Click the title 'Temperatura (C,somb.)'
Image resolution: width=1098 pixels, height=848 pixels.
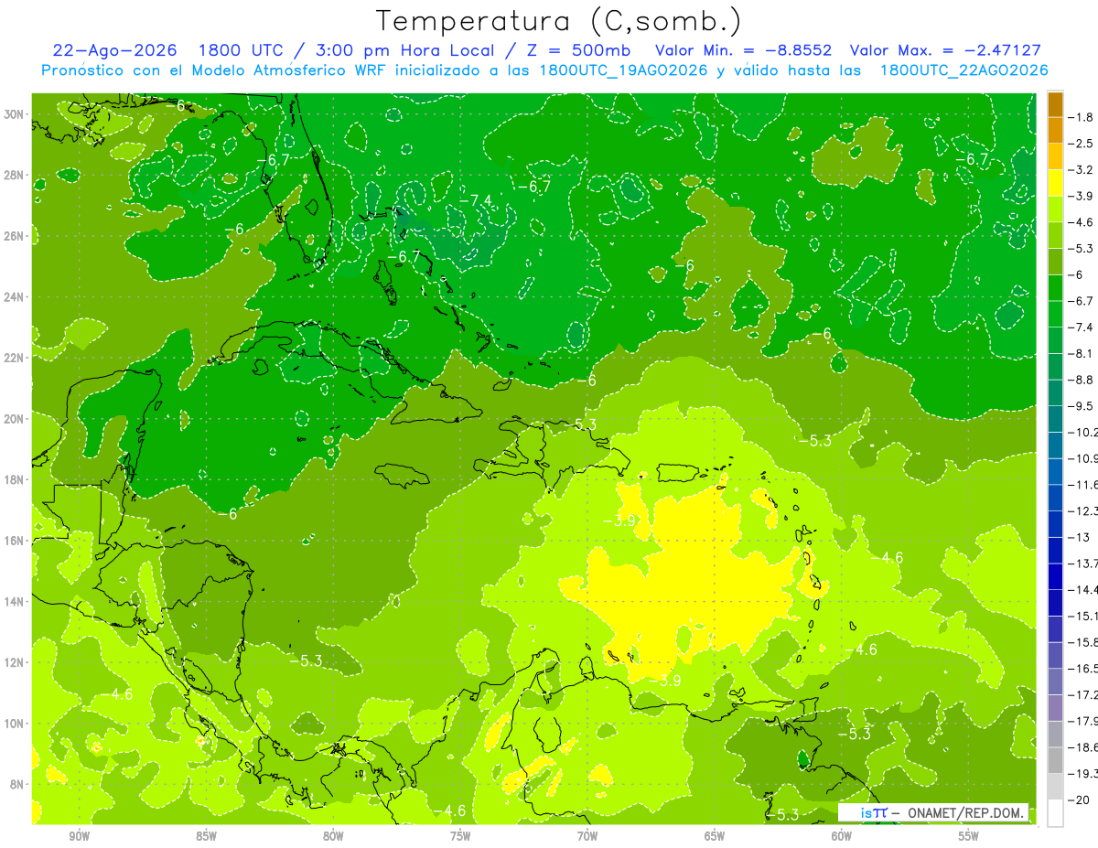pyautogui.click(x=558, y=20)
